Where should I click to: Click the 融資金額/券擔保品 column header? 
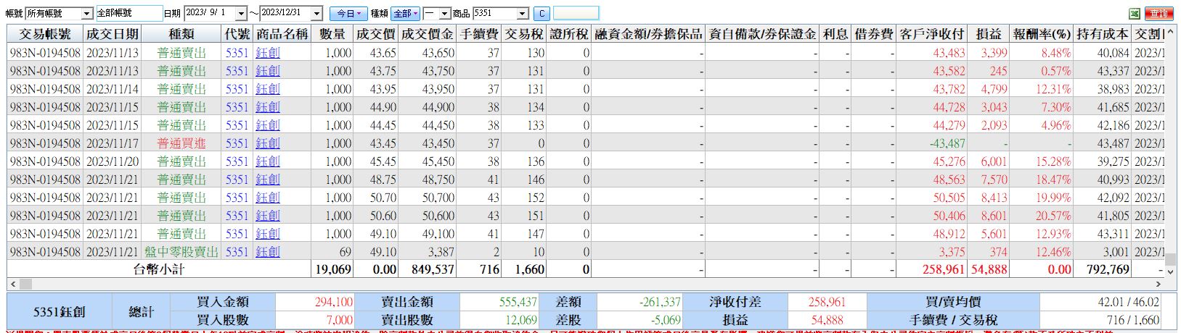click(648, 34)
